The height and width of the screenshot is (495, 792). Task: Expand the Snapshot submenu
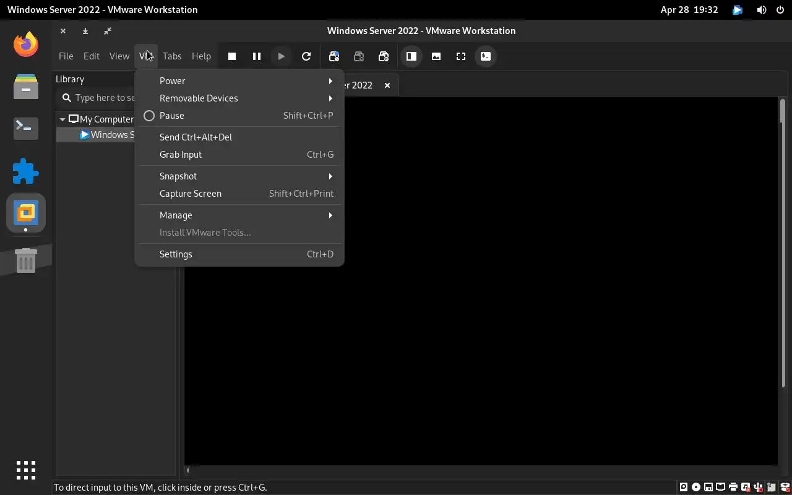click(x=239, y=176)
